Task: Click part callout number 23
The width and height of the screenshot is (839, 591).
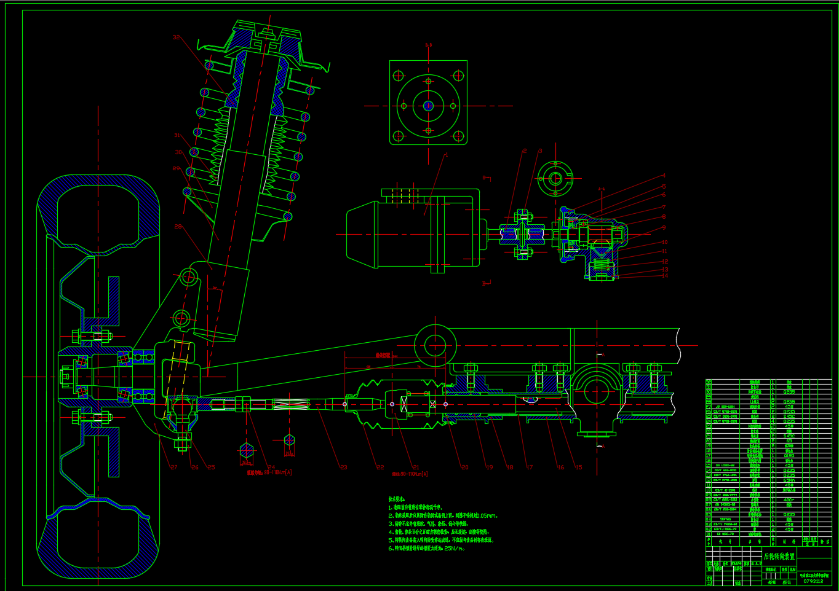Action: click(x=343, y=468)
